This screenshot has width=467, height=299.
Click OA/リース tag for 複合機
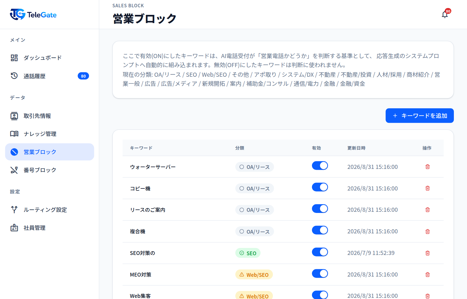click(255, 232)
